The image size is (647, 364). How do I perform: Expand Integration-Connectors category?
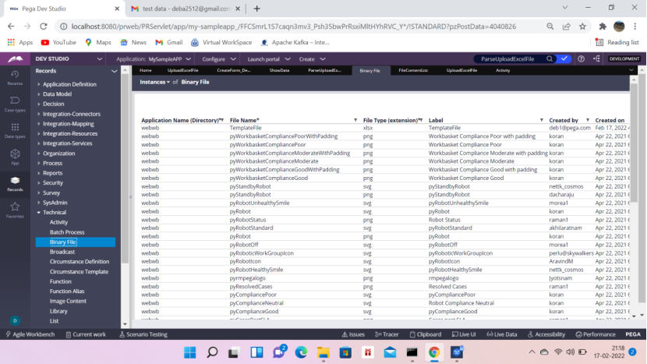pos(39,114)
